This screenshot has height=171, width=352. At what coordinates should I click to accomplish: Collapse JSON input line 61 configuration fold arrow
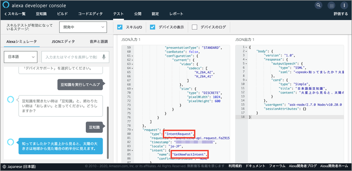132,56
